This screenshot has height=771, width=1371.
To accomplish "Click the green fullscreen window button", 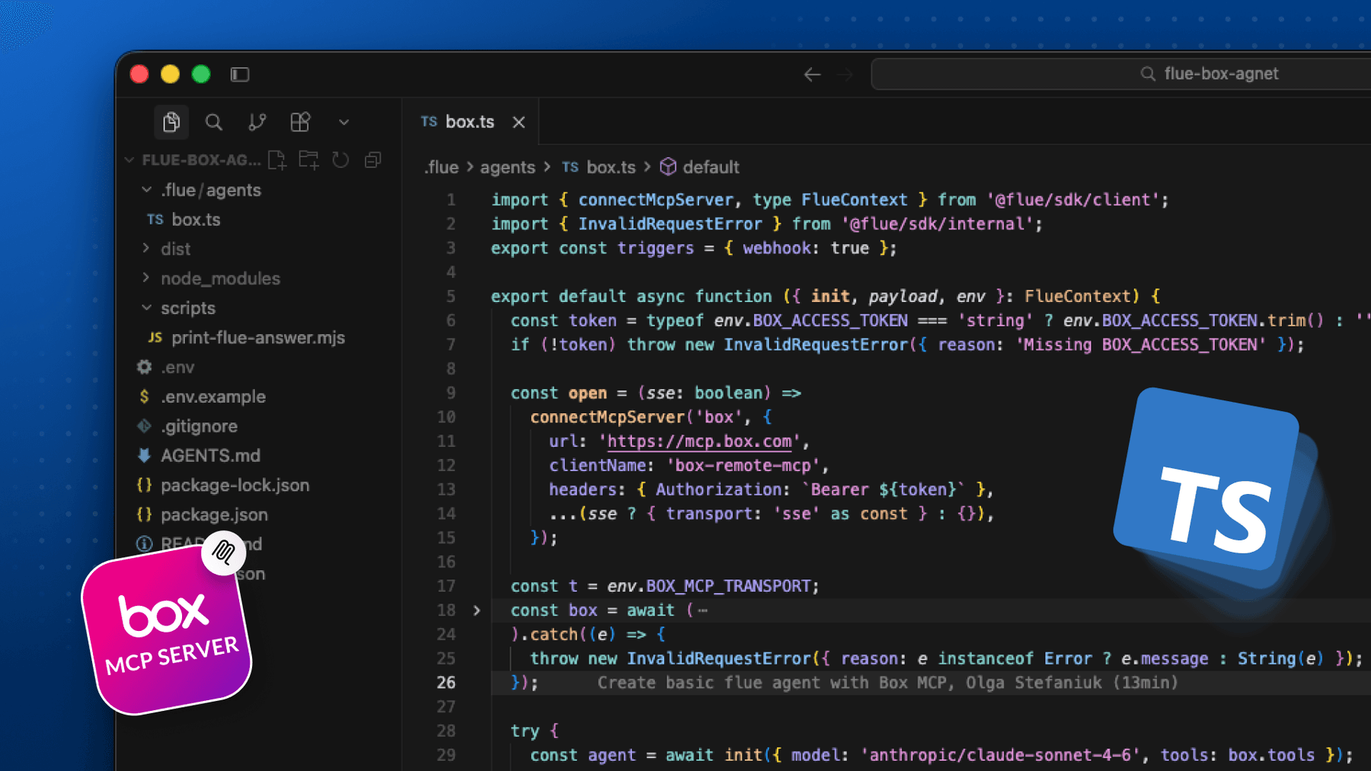I will (x=201, y=74).
